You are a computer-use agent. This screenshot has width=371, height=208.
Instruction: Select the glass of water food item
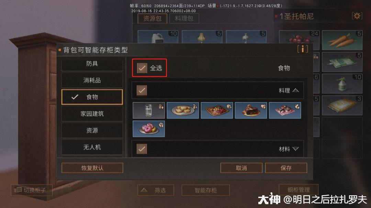(149, 111)
